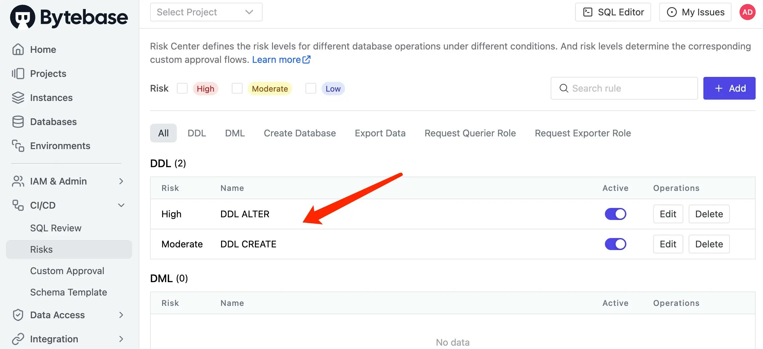Go to SQL Review page
This screenshot has height=349, width=763.
(x=56, y=228)
